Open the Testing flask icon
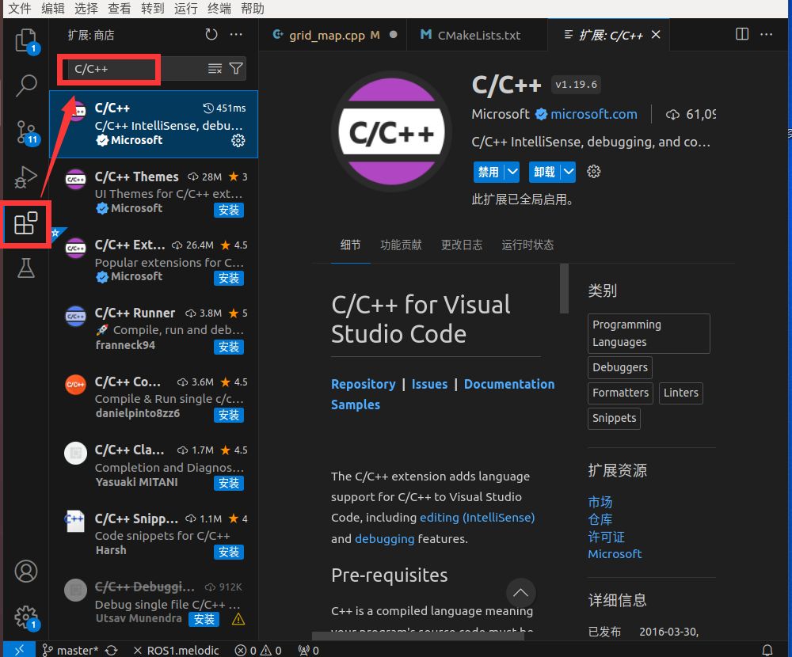Screen dimensions: 792x657 point(26,268)
